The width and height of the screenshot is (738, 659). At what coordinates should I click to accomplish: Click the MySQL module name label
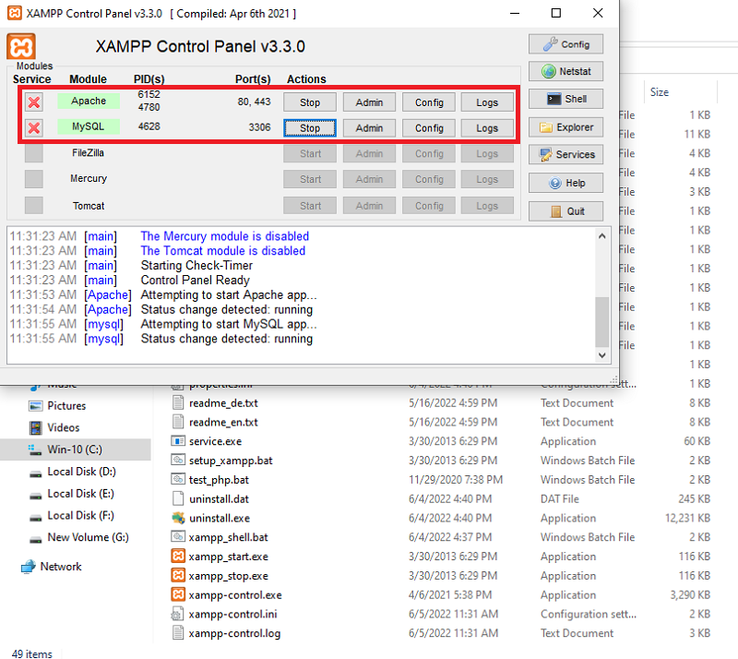click(89, 126)
